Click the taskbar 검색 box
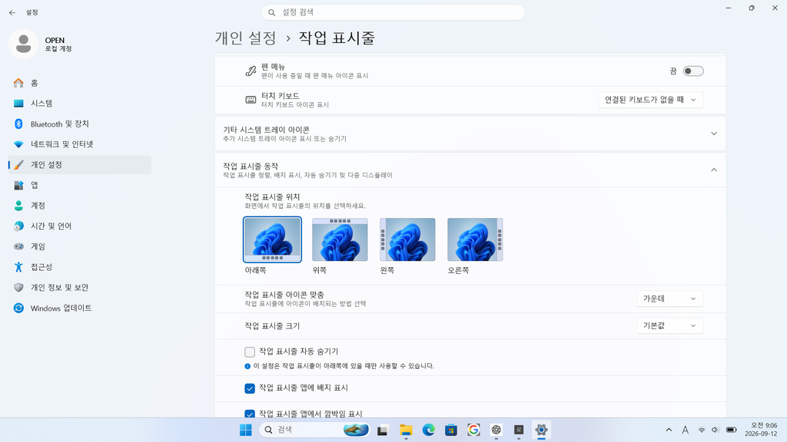The width and height of the screenshot is (787, 442). tap(314, 430)
